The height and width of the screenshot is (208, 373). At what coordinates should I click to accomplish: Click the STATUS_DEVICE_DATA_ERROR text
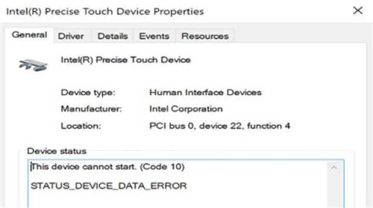click(108, 186)
